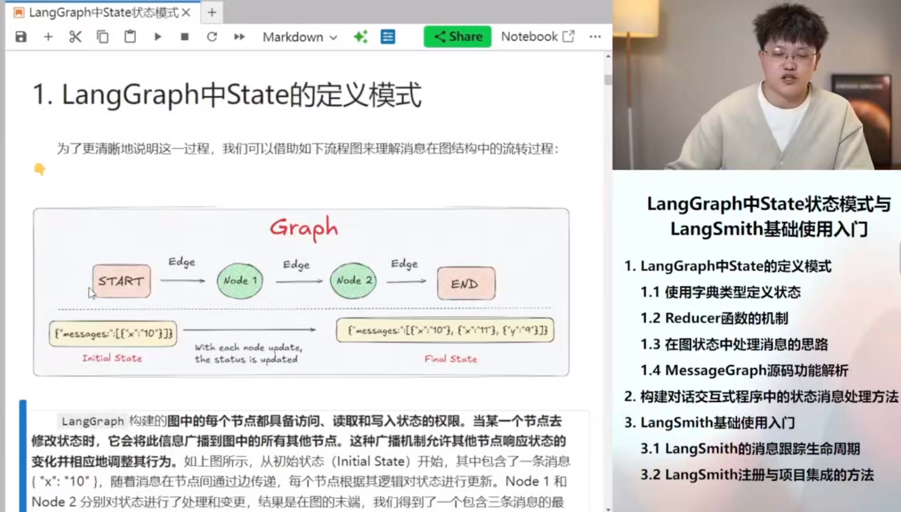Stop kernel execution with the square icon

click(185, 37)
